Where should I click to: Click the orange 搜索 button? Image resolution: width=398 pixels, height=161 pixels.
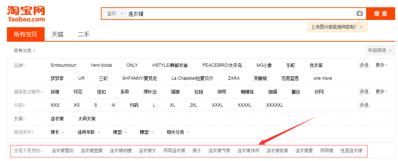click(380, 14)
